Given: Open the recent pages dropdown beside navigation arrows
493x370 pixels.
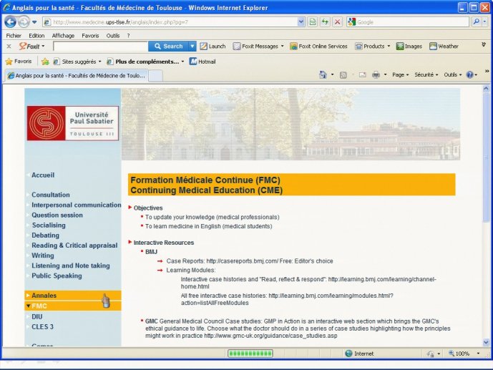Looking at the screenshot, I should click(x=34, y=22).
